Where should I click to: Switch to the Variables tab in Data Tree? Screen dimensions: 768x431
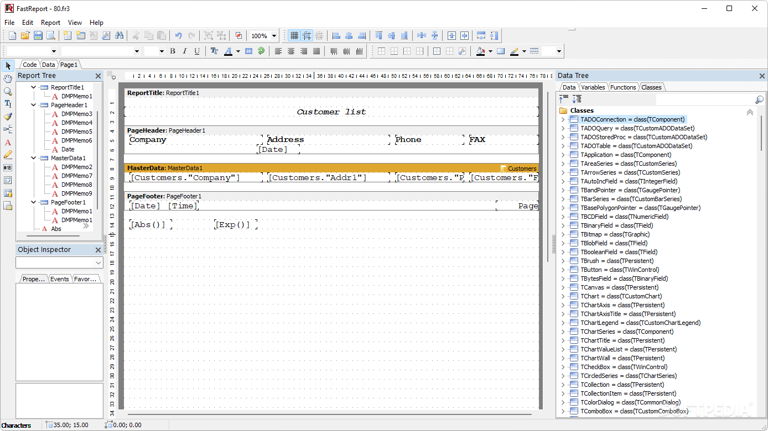pos(593,87)
